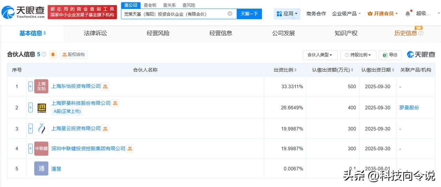Image resolution: width=441 pixels, height=187 pixels.
Task: Open the 持股比例 filter dropdown
Action: coord(358,55)
